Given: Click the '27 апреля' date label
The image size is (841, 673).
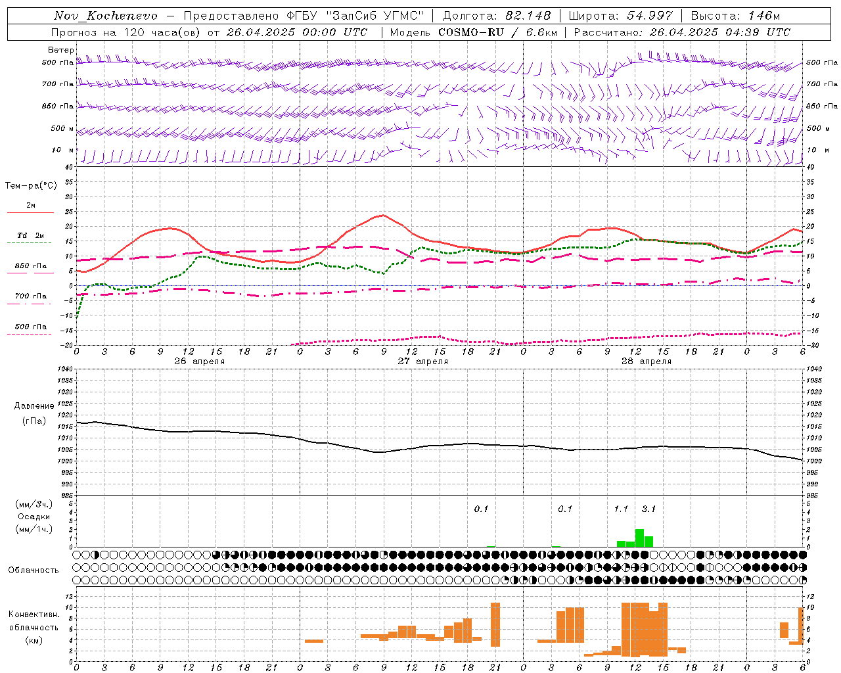Looking at the screenshot, I should point(422,361).
